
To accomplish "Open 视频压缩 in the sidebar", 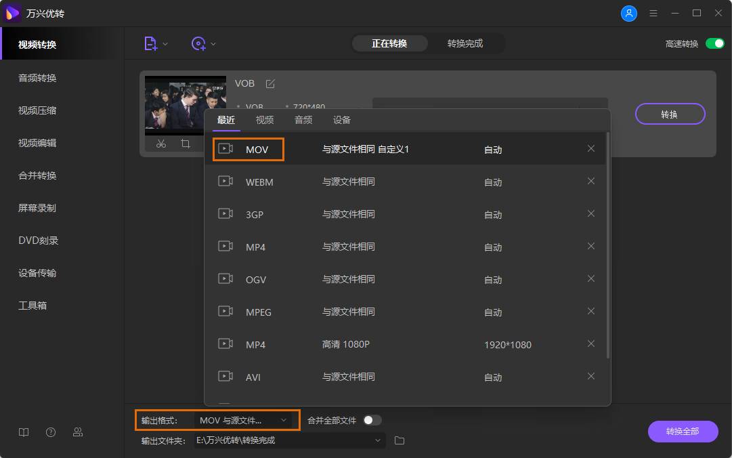I will click(37, 110).
